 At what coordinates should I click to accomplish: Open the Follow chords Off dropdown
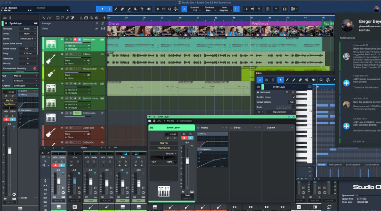click(28, 49)
